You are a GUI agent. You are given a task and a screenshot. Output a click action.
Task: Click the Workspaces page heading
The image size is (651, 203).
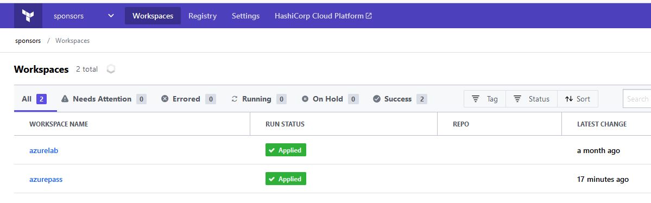point(41,69)
